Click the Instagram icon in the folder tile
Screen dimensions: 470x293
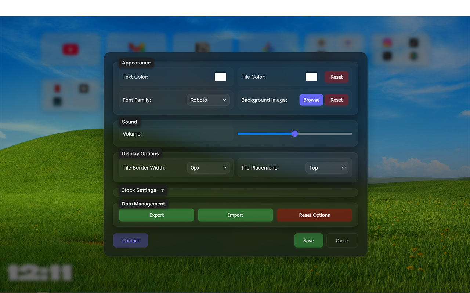387,43
